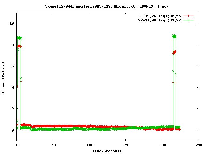Screen dimensions: 205x154
Task: Select the YR-31.98 Tsys:32.22 legend label
Action: 160,20
